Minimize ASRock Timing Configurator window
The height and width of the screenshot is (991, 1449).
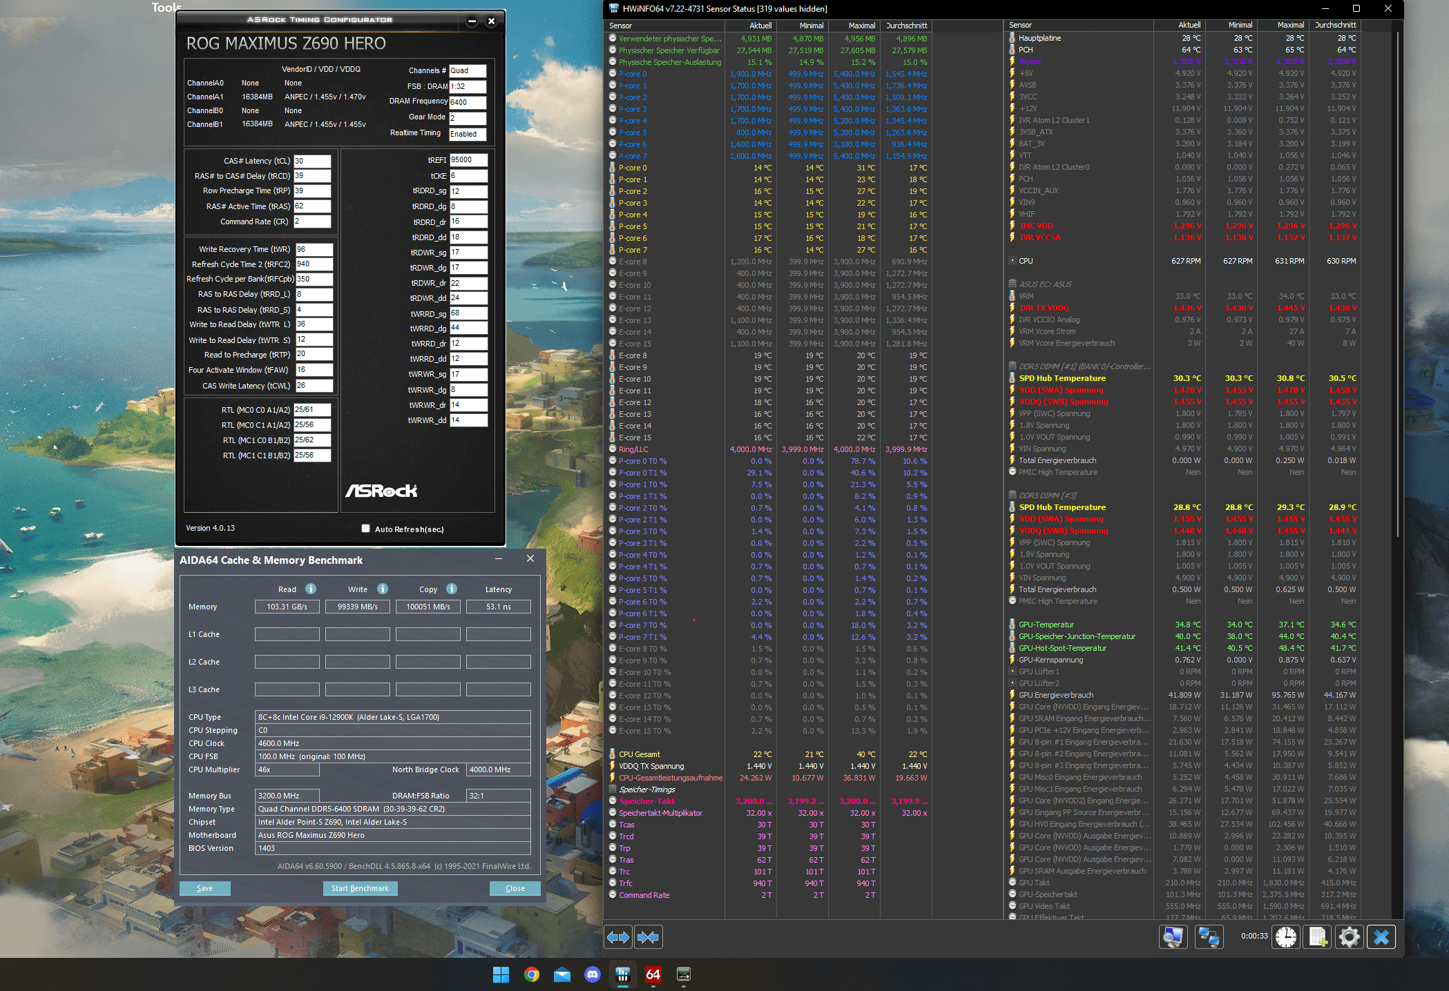(472, 21)
